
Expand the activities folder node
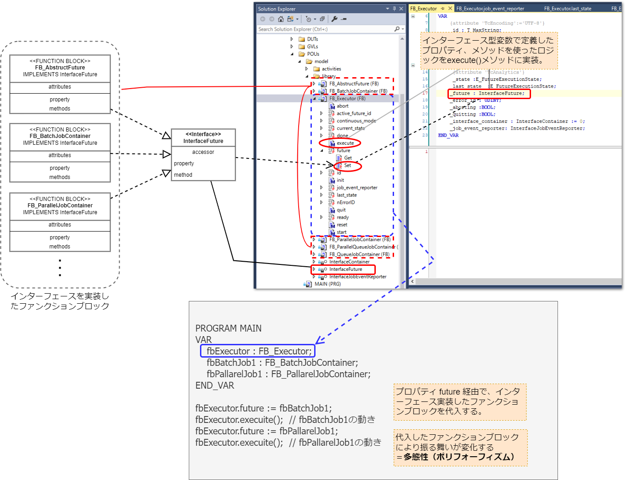(x=307, y=69)
